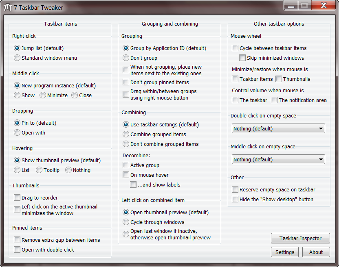Enable Drag to reorder thumbnails

(17, 198)
